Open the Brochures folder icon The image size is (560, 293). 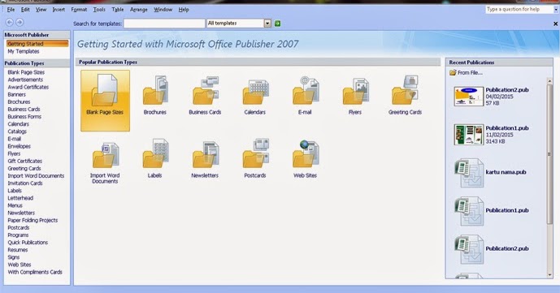pos(155,91)
